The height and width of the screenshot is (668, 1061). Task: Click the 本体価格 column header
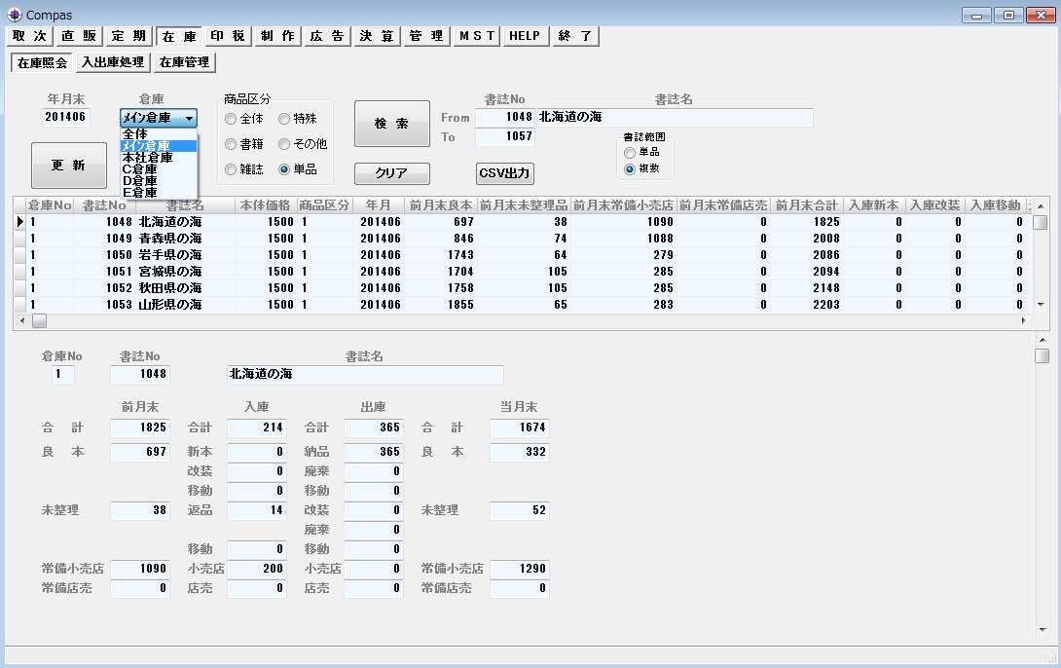[x=265, y=205]
